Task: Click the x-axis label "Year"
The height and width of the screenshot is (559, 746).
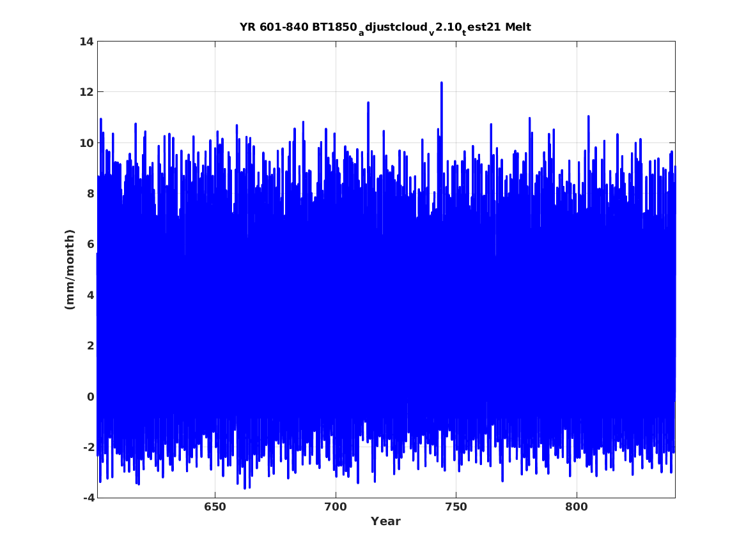Action: [x=386, y=521]
